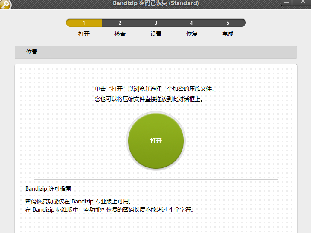This screenshot has height=233, width=311.
Task: Select step 5 in the progress bar
Action: coord(228,23)
